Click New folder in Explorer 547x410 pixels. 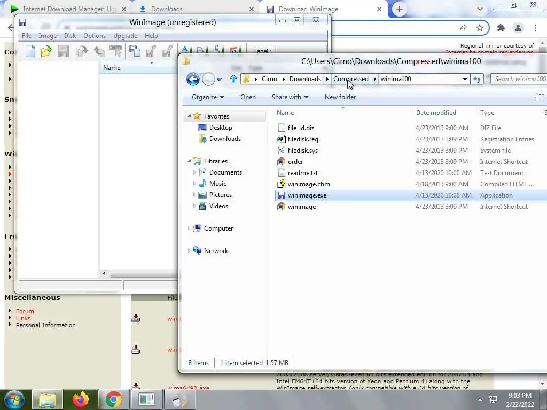[x=340, y=97]
